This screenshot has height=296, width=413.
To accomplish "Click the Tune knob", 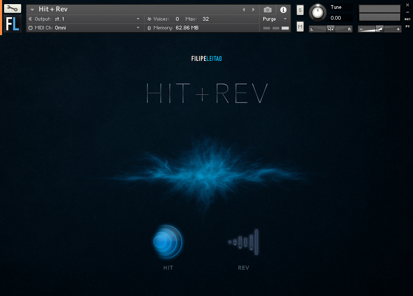I will click(x=317, y=12).
